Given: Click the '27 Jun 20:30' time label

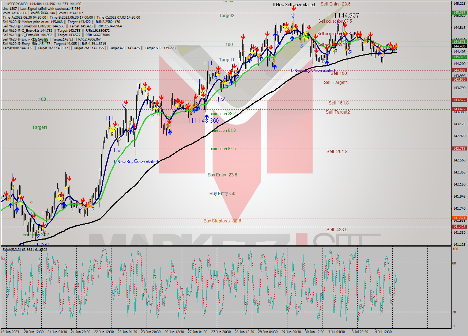Looking at the screenshot, I should click(x=221, y=332).
